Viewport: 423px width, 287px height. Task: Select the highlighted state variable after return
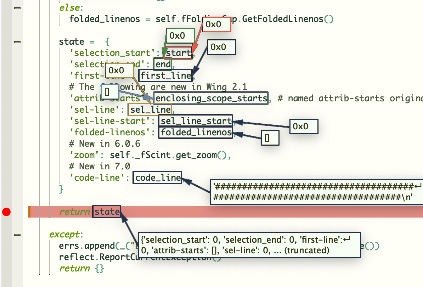click(x=107, y=212)
